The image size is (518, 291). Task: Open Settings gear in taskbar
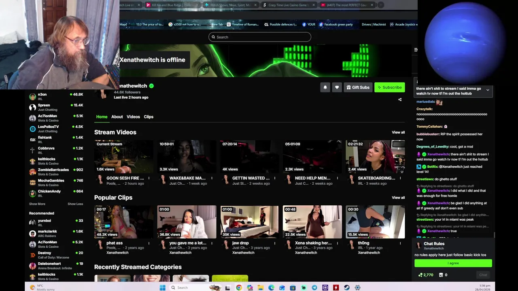click(x=357, y=288)
